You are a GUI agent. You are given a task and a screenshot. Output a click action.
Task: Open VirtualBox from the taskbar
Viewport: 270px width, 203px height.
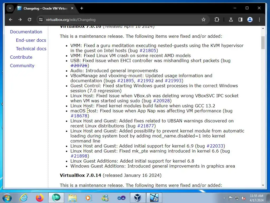click(138, 198)
